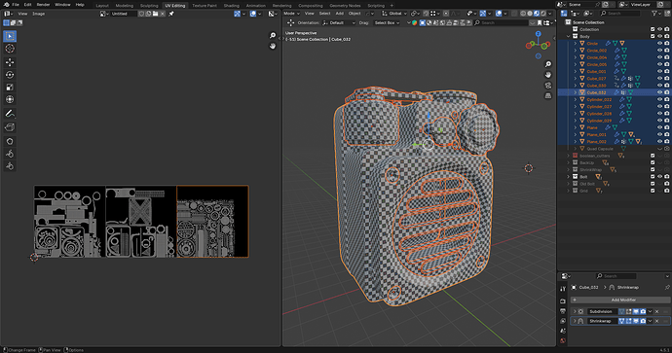Open the Global transform orientation dropdown
Viewport: 672px width, 353px height.
394,14
